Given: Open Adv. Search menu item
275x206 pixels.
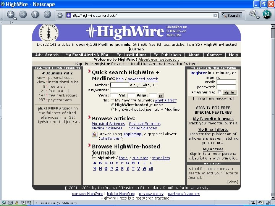Looking at the screenshot, I should (x=47, y=55).
